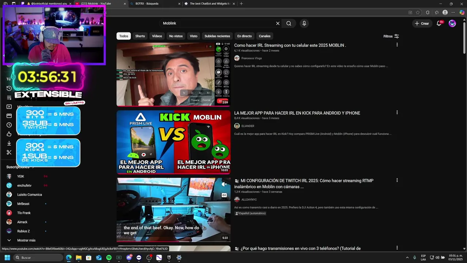The height and width of the screenshot is (263, 467).
Task: Open the sidebar scissors clips icon
Action: pyautogui.click(x=9, y=152)
